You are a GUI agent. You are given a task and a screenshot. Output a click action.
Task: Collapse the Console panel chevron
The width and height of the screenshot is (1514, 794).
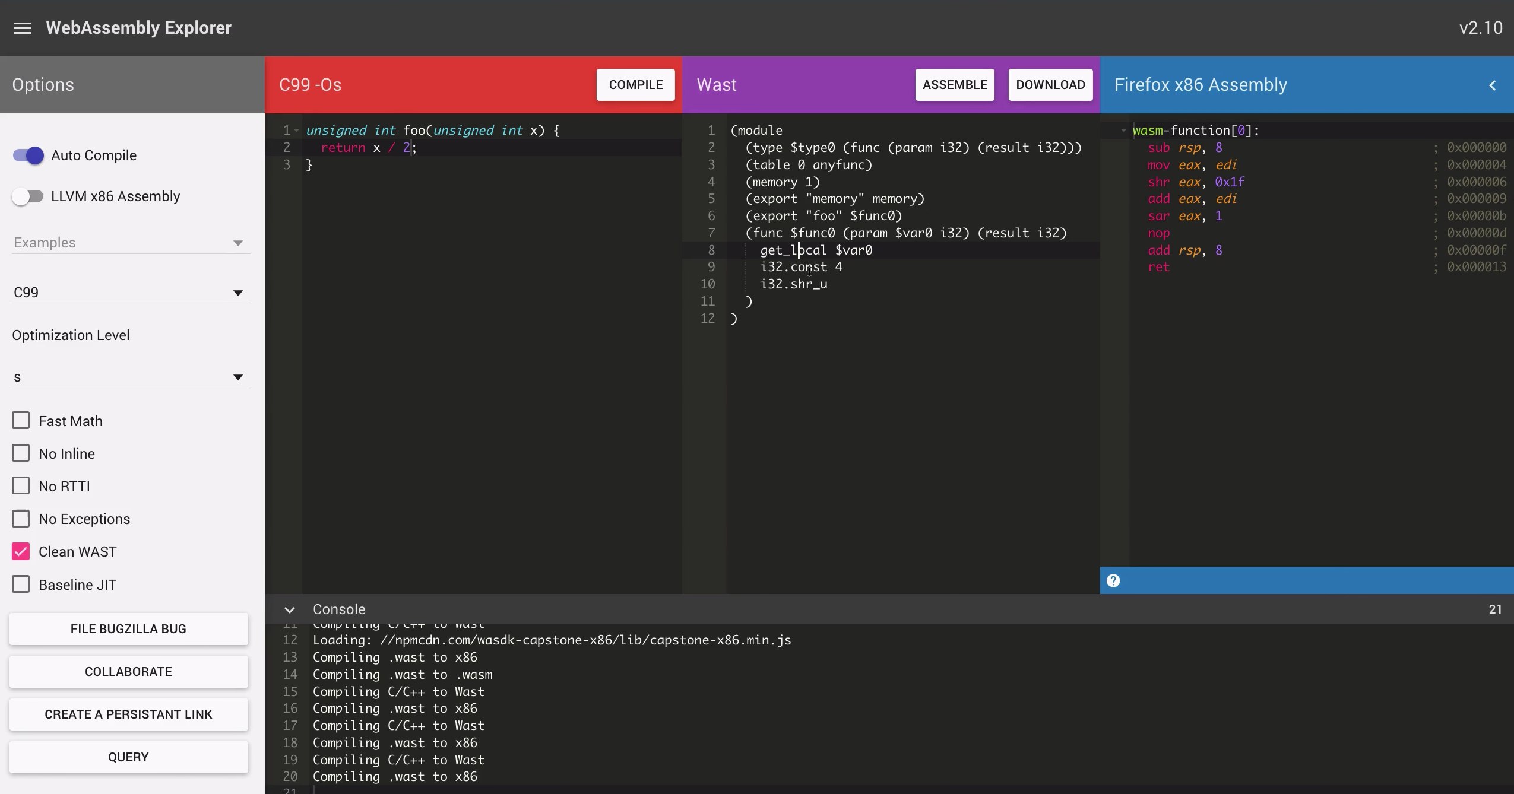tap(290, 609)
